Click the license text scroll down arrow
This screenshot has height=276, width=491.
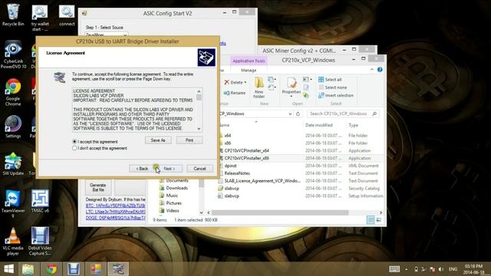pos(199,129)
